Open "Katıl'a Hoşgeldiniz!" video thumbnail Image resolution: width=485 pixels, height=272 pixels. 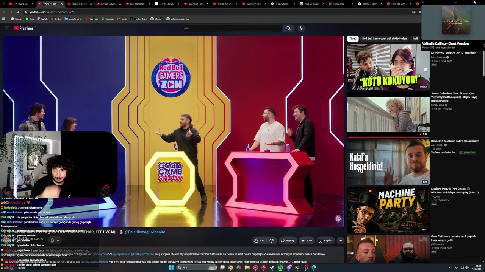[x=388, y=162]
